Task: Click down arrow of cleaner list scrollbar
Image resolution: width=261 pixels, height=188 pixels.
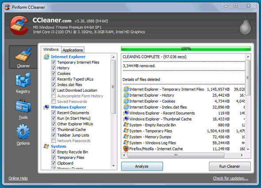Action: point(114,166)
